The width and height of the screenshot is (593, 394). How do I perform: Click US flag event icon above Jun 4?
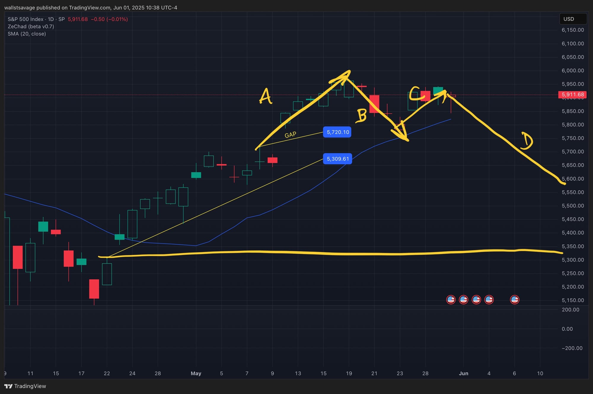pos(489,300)
